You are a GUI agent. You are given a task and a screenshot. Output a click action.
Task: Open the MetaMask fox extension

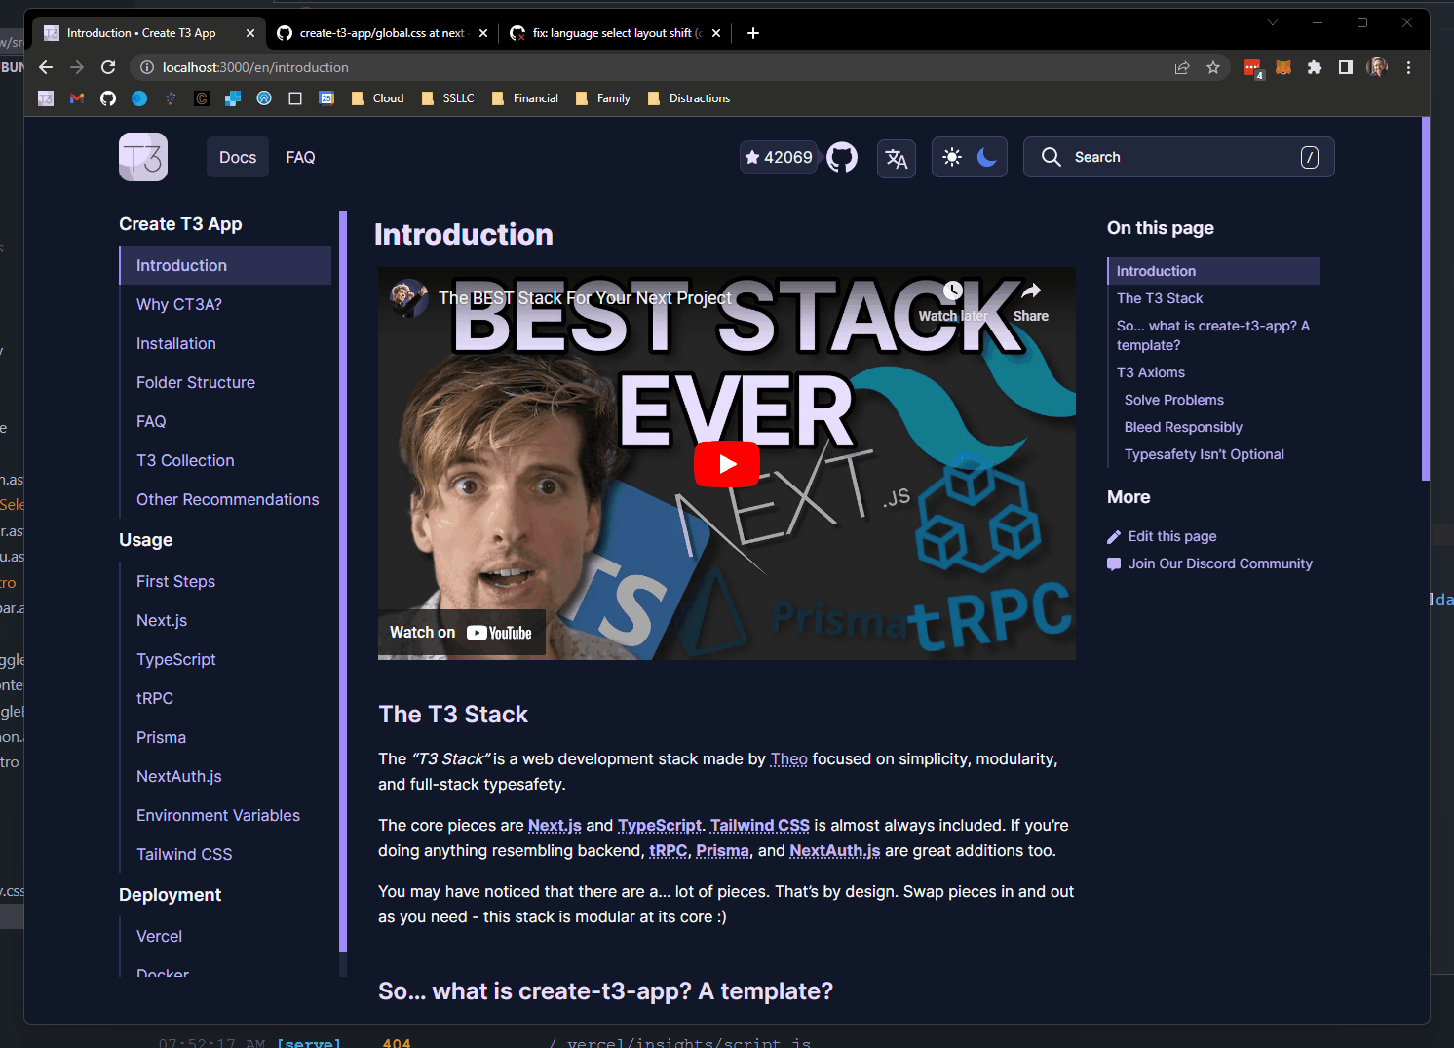[1283, 67]
